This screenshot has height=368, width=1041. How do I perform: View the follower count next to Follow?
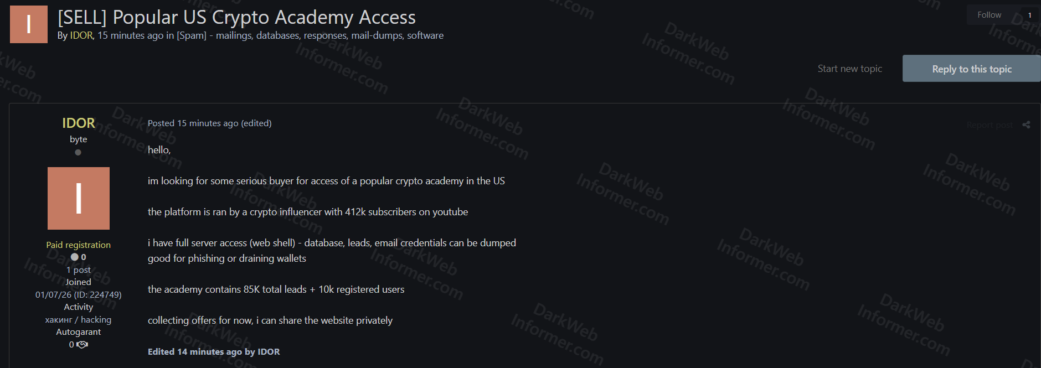(1029, 15)
